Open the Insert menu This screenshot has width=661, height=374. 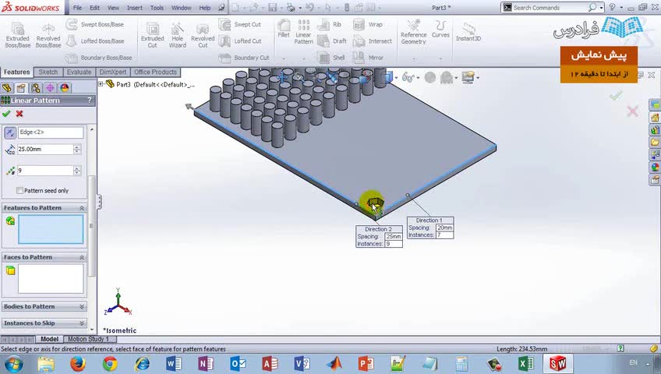click(x=135, y=8)
